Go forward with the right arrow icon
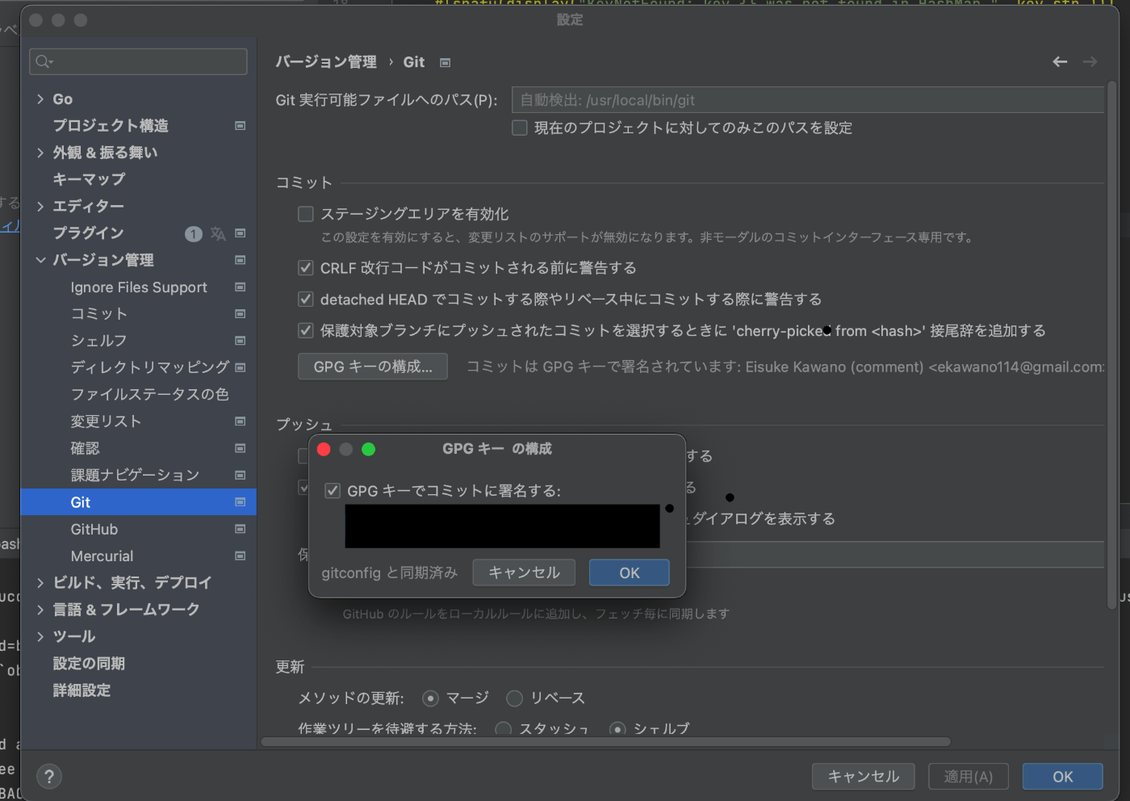This screenshot has height=801, width=1130. click(x=1090, y=61)
